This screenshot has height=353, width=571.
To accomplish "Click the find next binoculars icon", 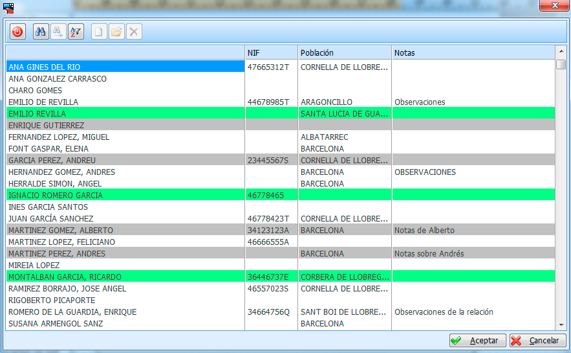I will click(58, 31).
